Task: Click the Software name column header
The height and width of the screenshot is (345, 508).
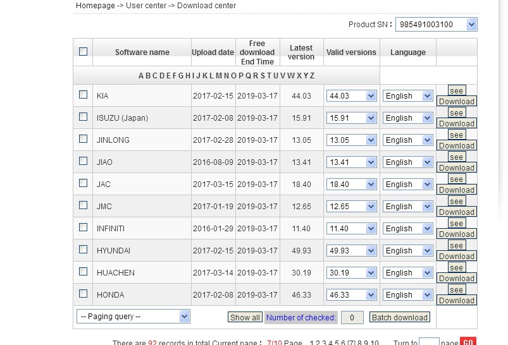Action: click(142, 52)
